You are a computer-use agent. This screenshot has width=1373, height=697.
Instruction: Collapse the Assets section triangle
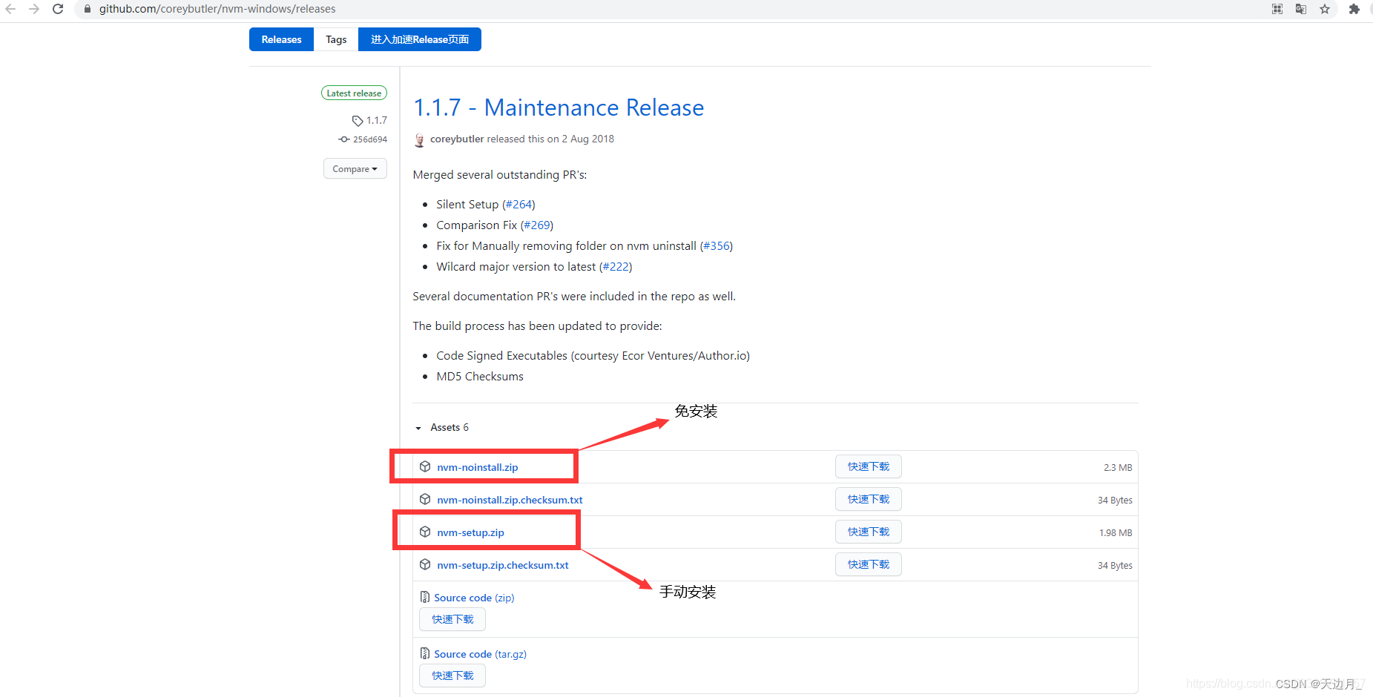coord(418,428)
